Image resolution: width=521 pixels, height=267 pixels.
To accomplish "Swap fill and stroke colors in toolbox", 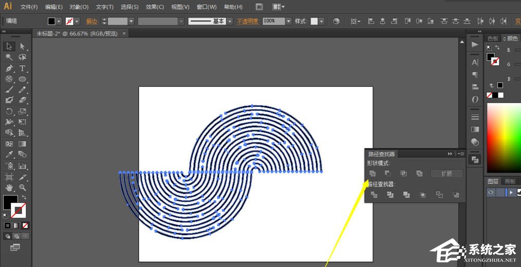I will pyautogui.click(x=24, y=198).
